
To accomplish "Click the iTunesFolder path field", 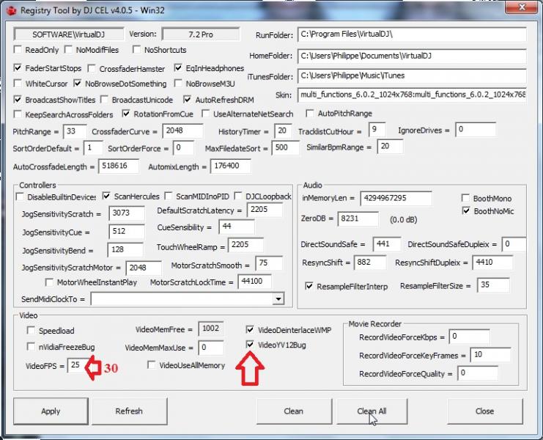I will coord(412,76).
